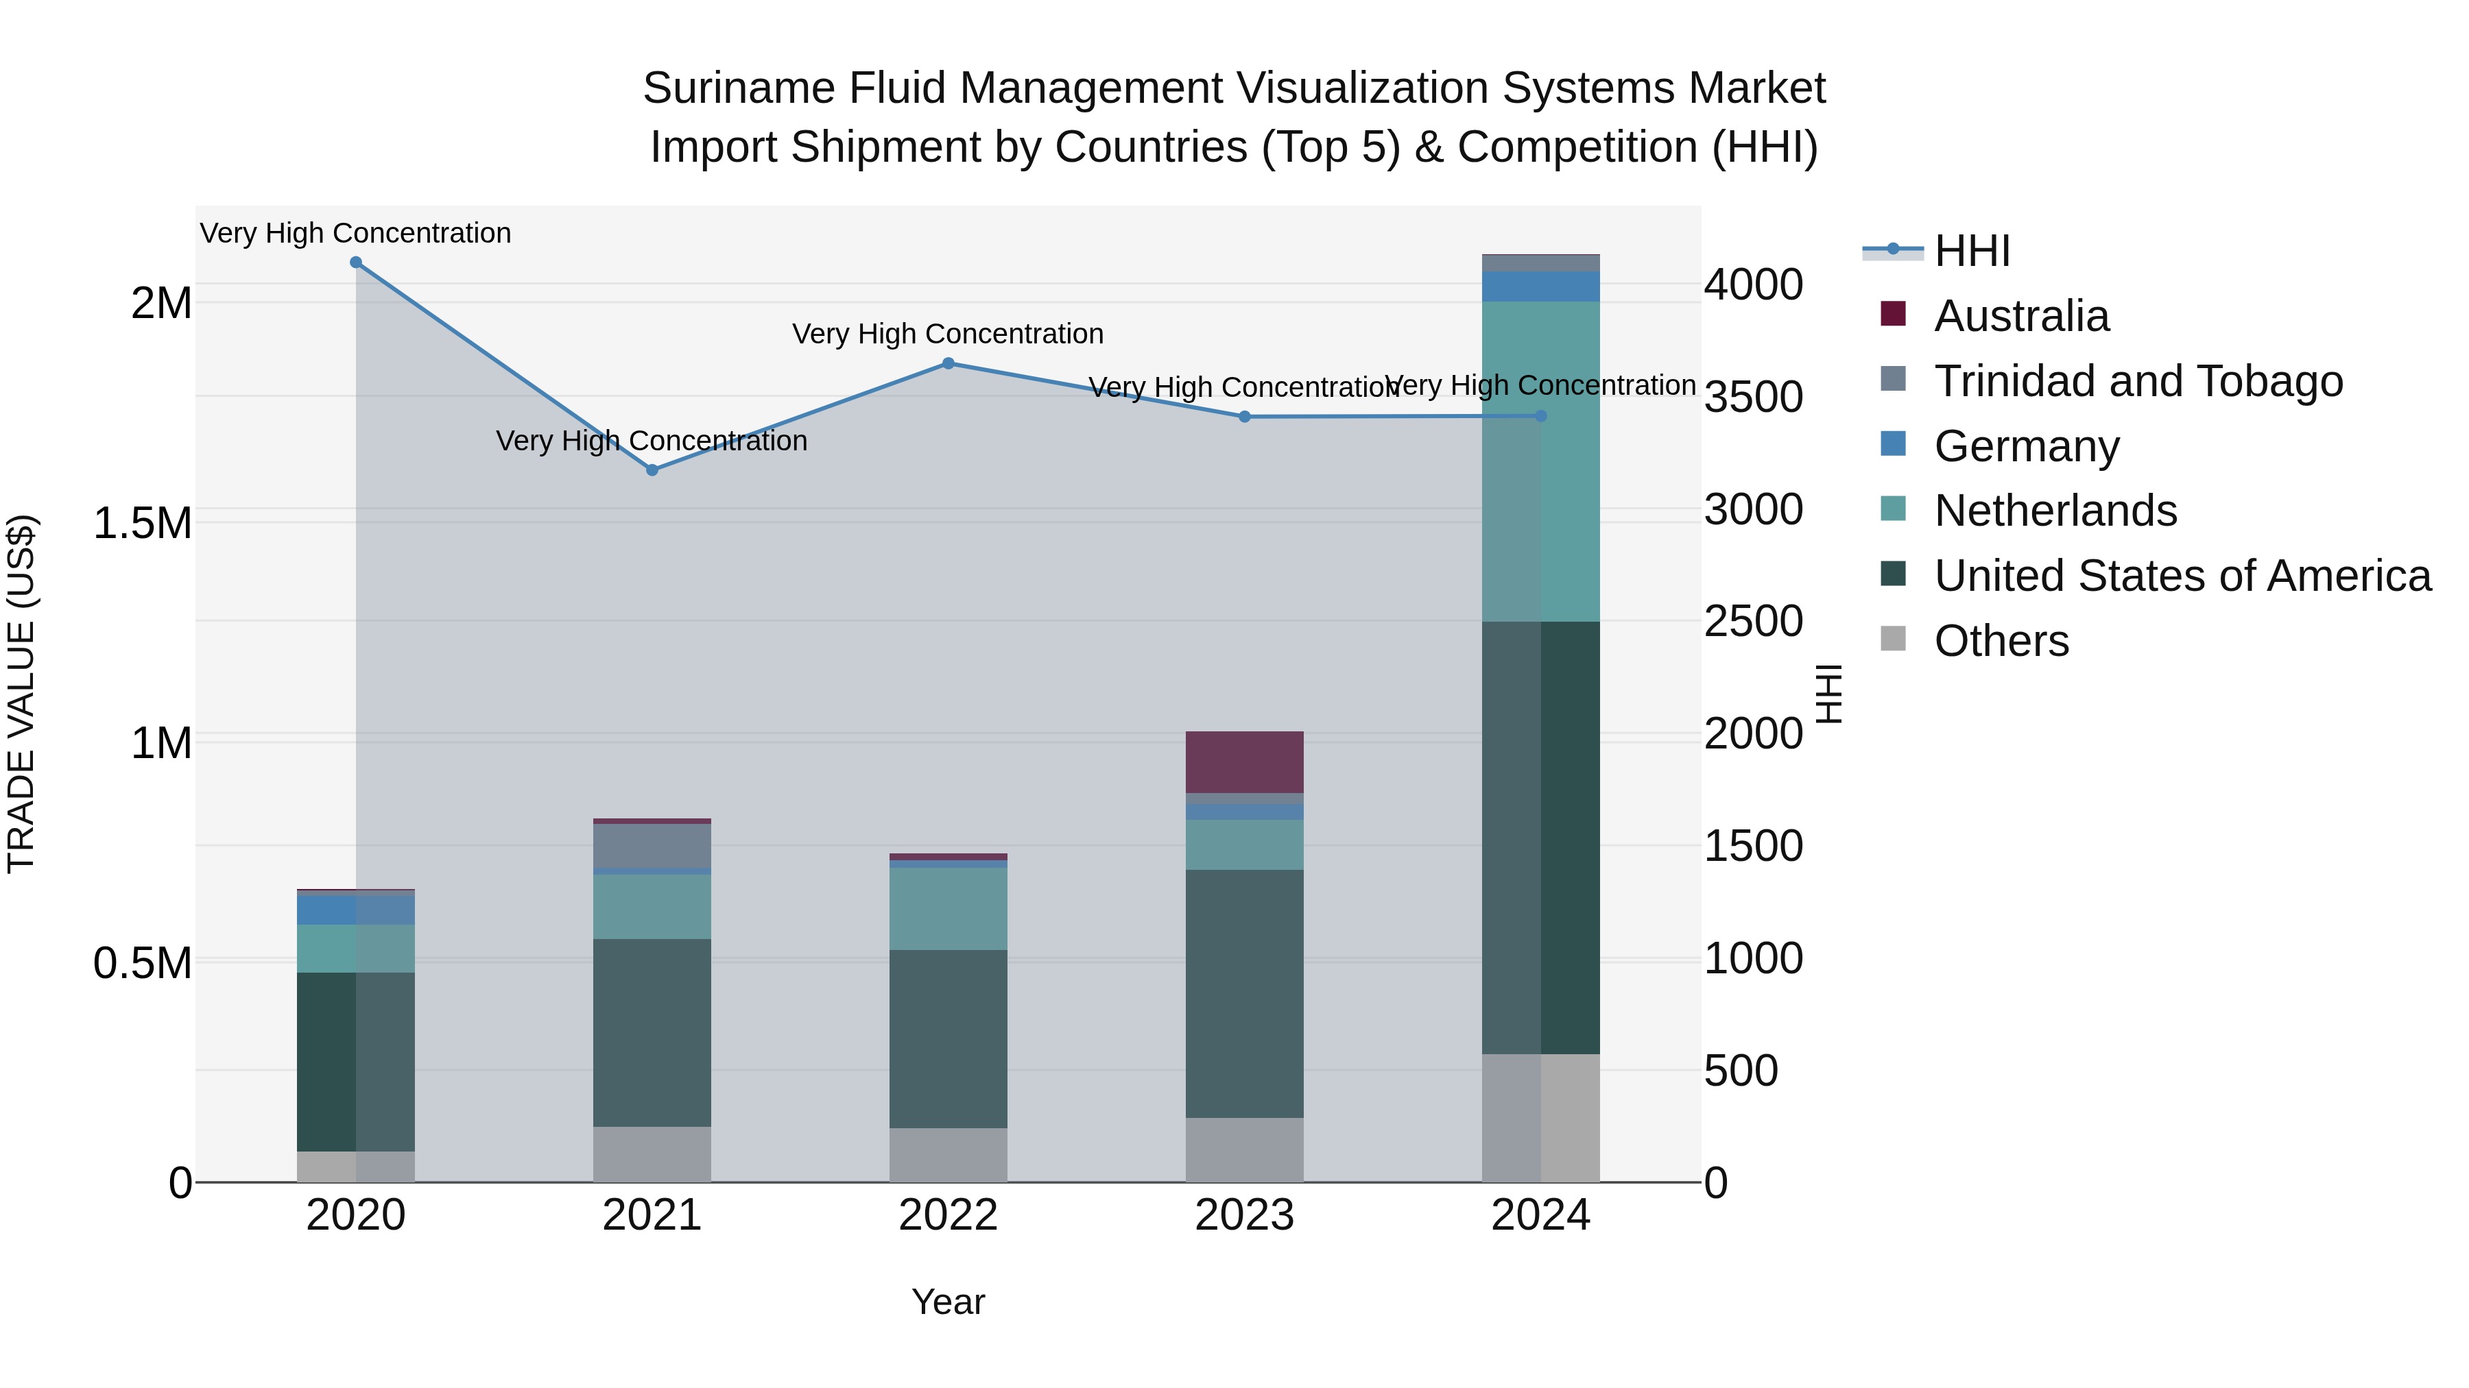Click the Year axis title
2469x1388 pixels.
948,1303
